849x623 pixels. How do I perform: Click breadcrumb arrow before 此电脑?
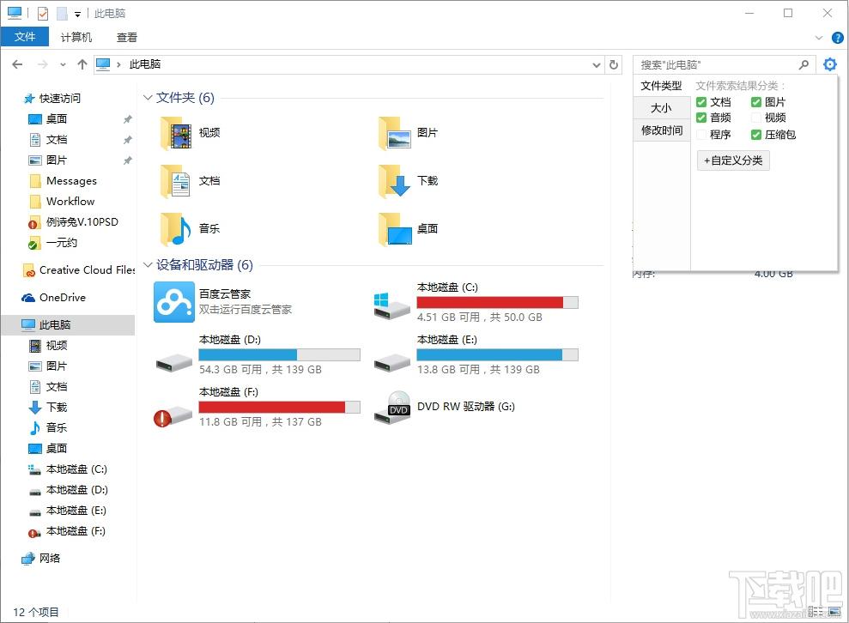(118, 64)
